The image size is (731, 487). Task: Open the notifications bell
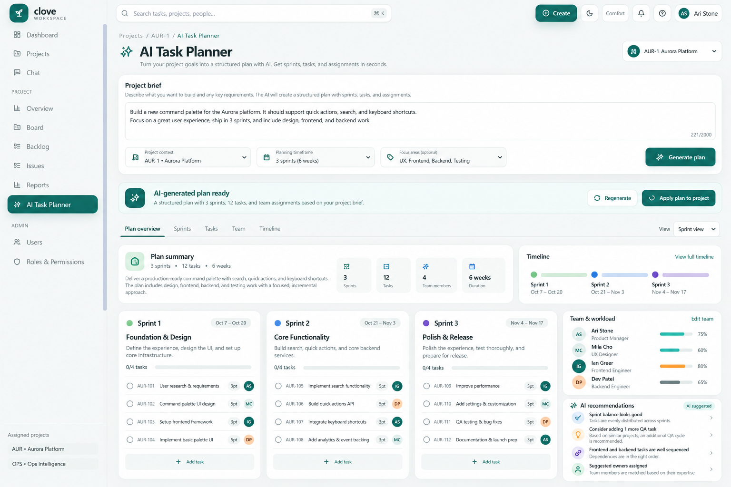[641, 13]
